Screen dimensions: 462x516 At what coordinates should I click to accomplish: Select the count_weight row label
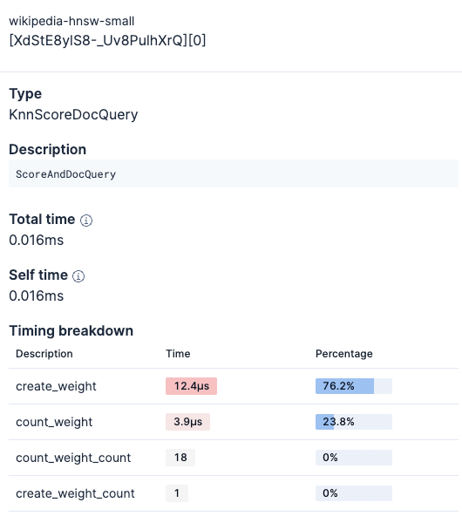tap(54, 422)
